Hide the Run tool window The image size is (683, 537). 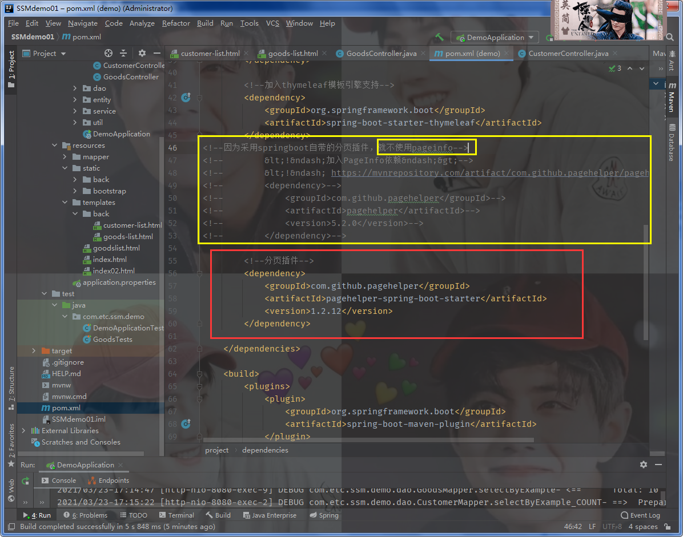pyautogui.click(x=658, y=465)
